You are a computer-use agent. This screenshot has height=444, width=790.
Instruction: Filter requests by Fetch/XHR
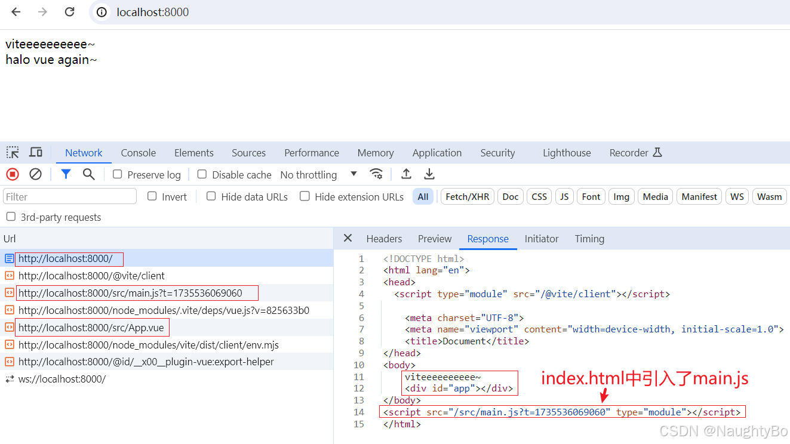(467, 196)
